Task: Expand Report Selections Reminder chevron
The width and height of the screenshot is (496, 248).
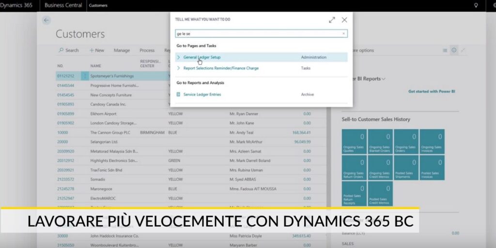Action: tap(178, 68)
